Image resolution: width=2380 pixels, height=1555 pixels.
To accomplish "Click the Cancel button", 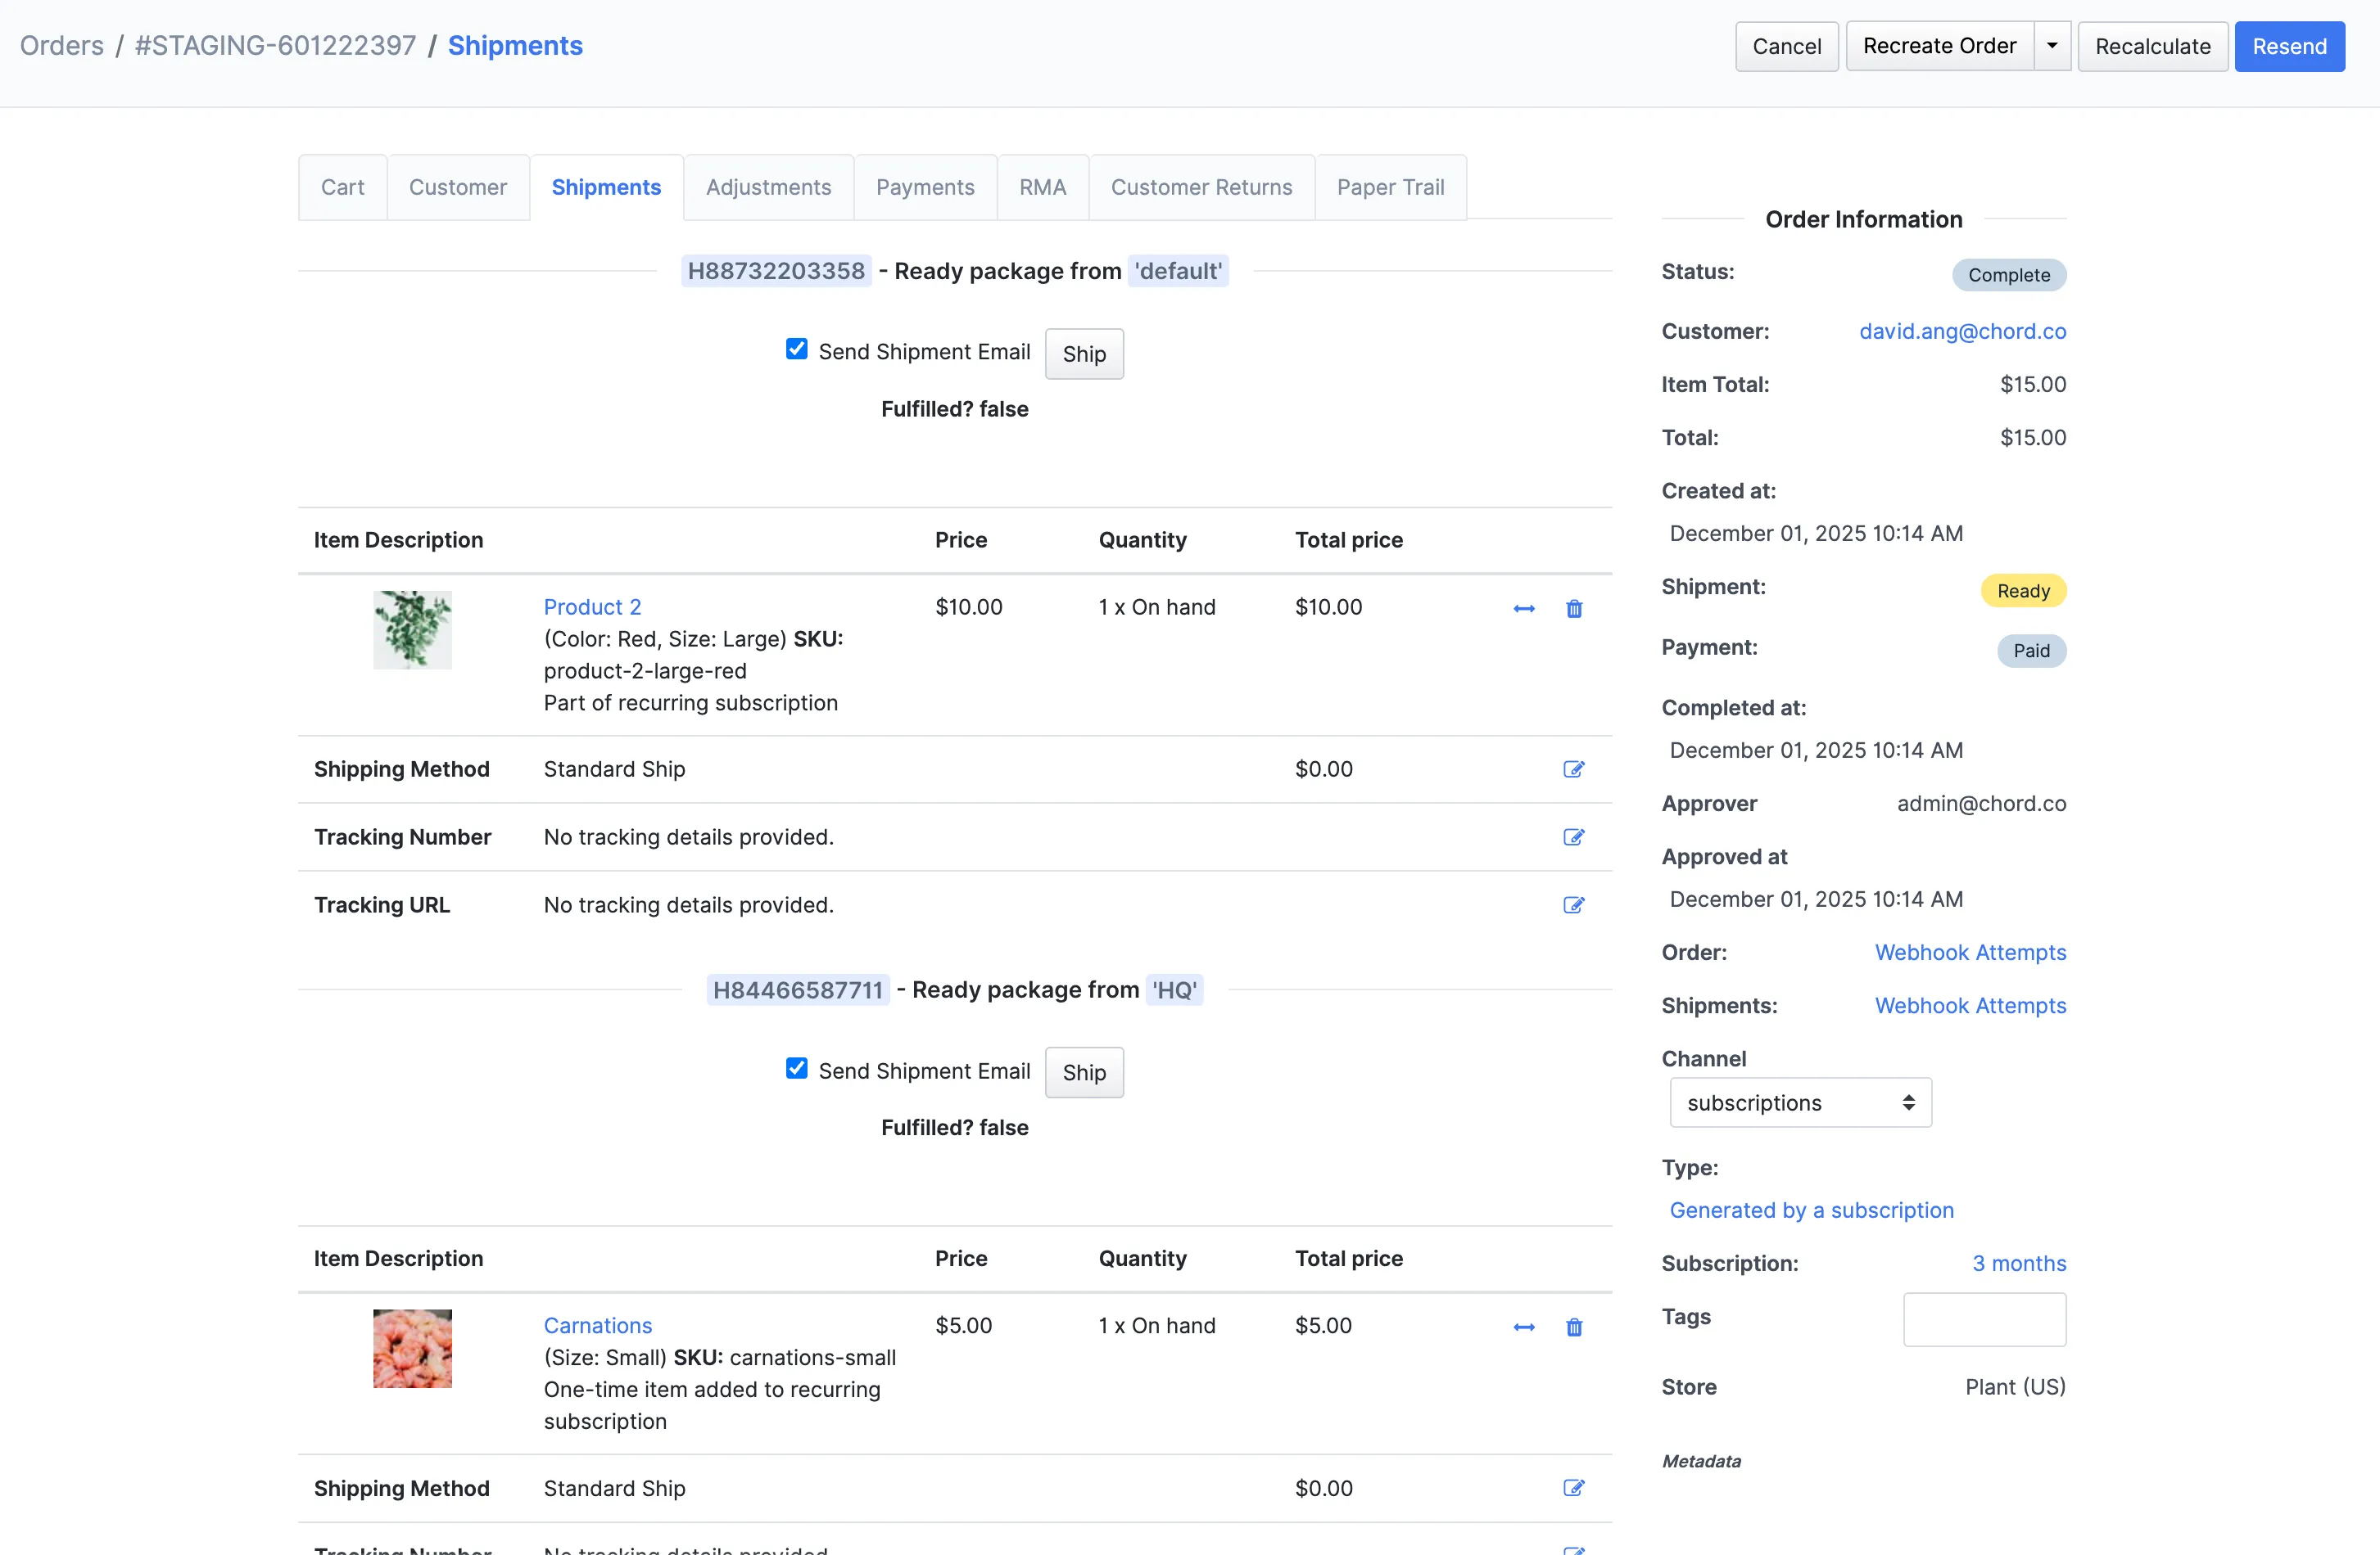I will click(x=1786, y=46).
